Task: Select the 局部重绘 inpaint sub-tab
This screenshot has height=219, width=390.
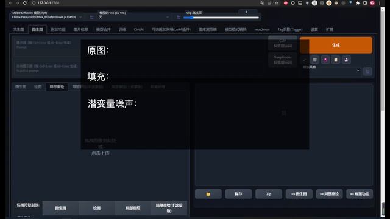Action: pyautogui.click(x=57, y=86)
